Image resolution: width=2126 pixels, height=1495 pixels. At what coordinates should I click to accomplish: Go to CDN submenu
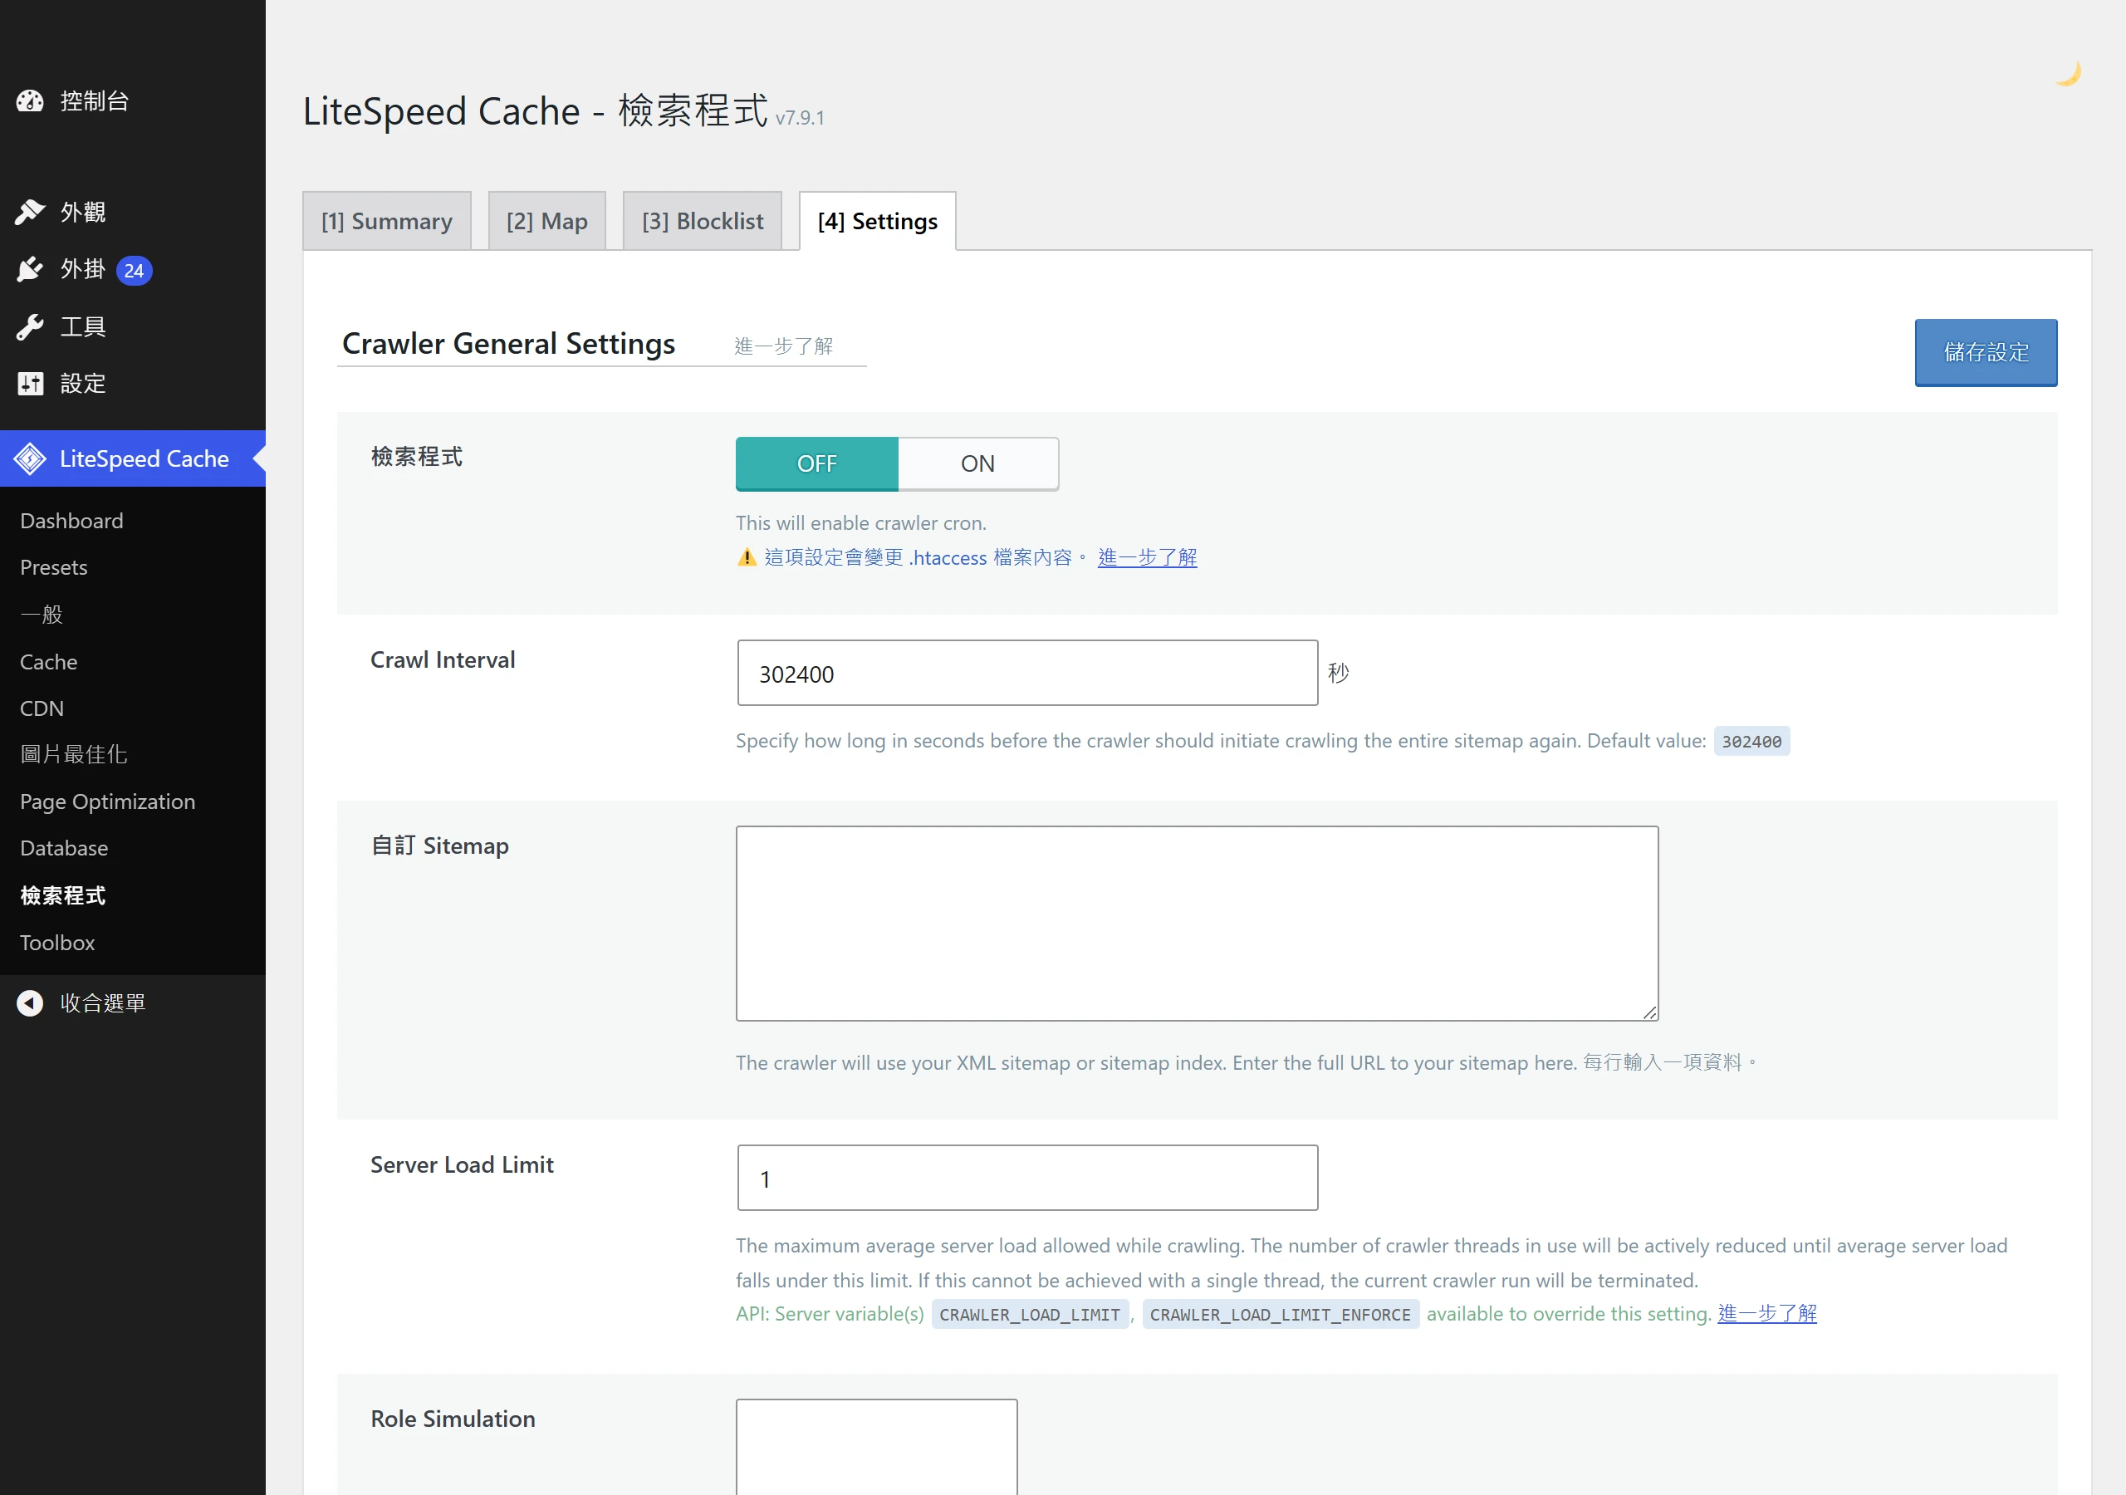[42, 708]
